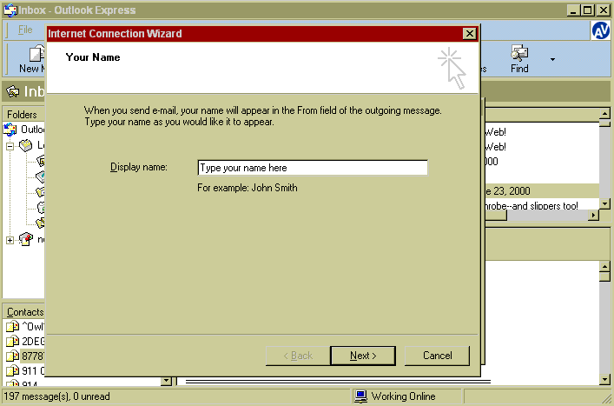Click the Outlook Express brand logo icon

click(600, 30)
